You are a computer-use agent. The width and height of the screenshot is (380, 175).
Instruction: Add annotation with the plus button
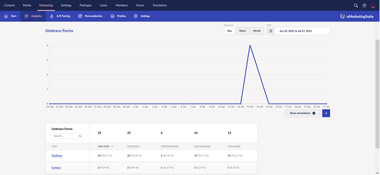coord(326,113)
